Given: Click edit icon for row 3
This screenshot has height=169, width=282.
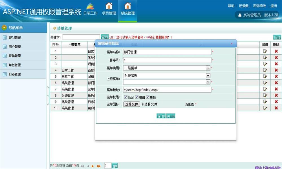Looking at the screenshot, I should pos(265,64).
